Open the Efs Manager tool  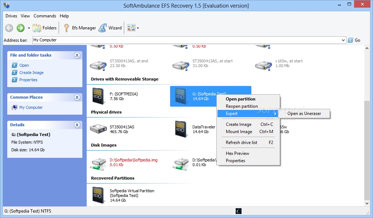pos(80,28)
